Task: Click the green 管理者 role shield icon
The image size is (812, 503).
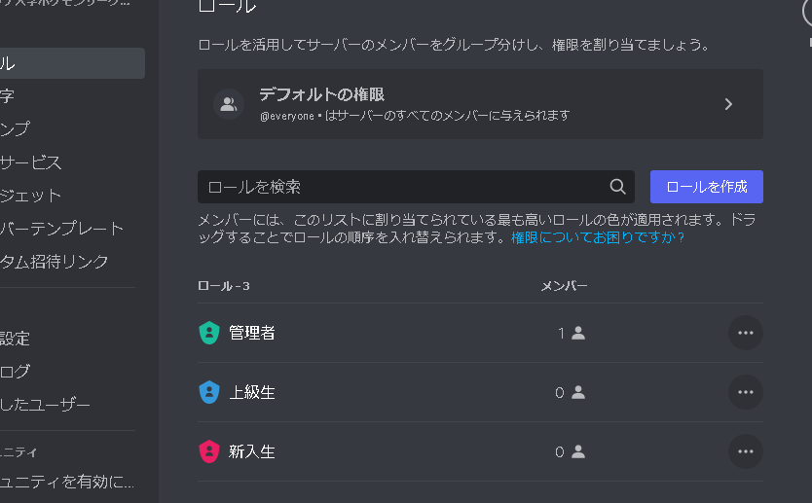Action: (x=208, y=333)
